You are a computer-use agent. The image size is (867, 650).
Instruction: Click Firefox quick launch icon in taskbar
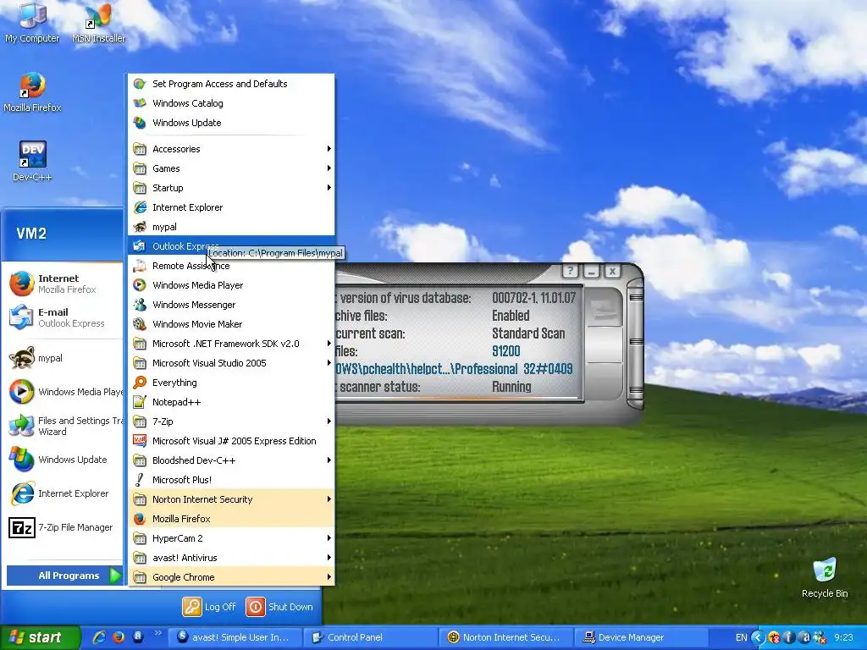coord(119,637)
